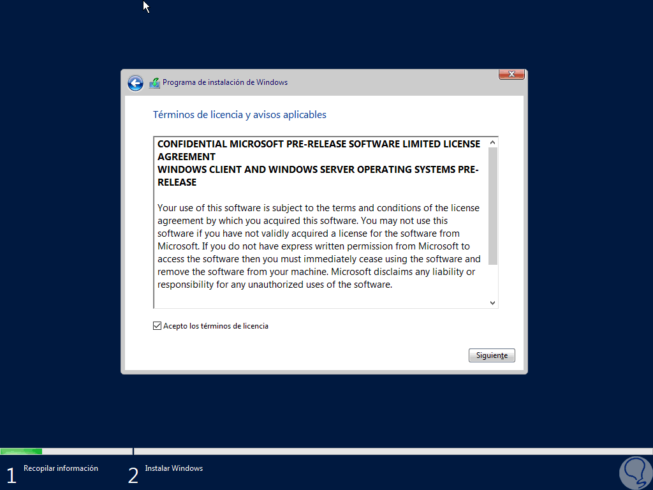Close the Windows installation program dialog
The width and height of the screenshot is (653, 490).
coord(511,74)
